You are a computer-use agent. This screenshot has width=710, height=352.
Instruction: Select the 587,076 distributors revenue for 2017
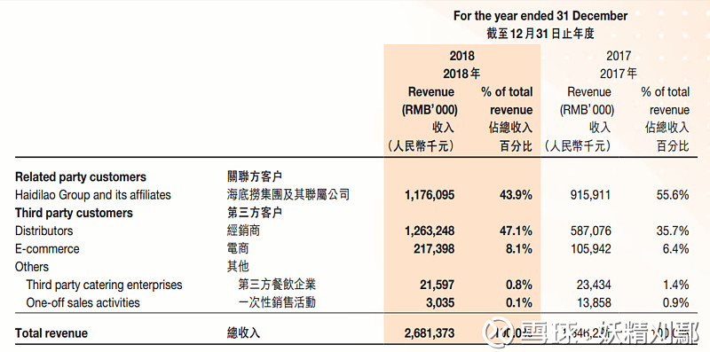[590, 231]
